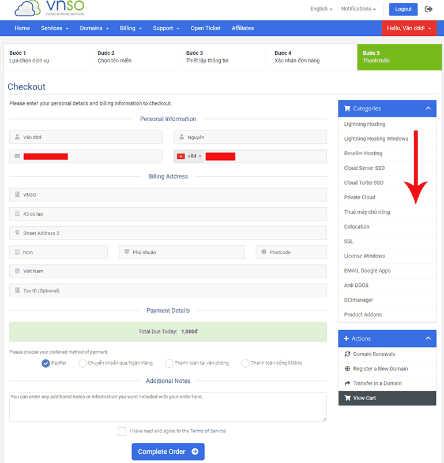Click the map pin icon in Street Address 2
This screenshot has height=463, width=444.
(17, 233)
